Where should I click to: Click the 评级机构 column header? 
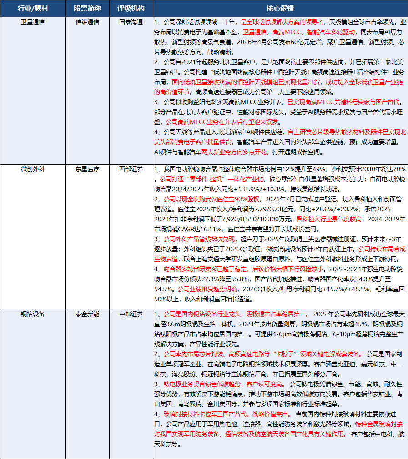[131, 9]
